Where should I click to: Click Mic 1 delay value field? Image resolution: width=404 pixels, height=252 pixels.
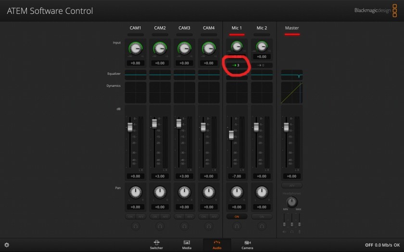(237, 65)
